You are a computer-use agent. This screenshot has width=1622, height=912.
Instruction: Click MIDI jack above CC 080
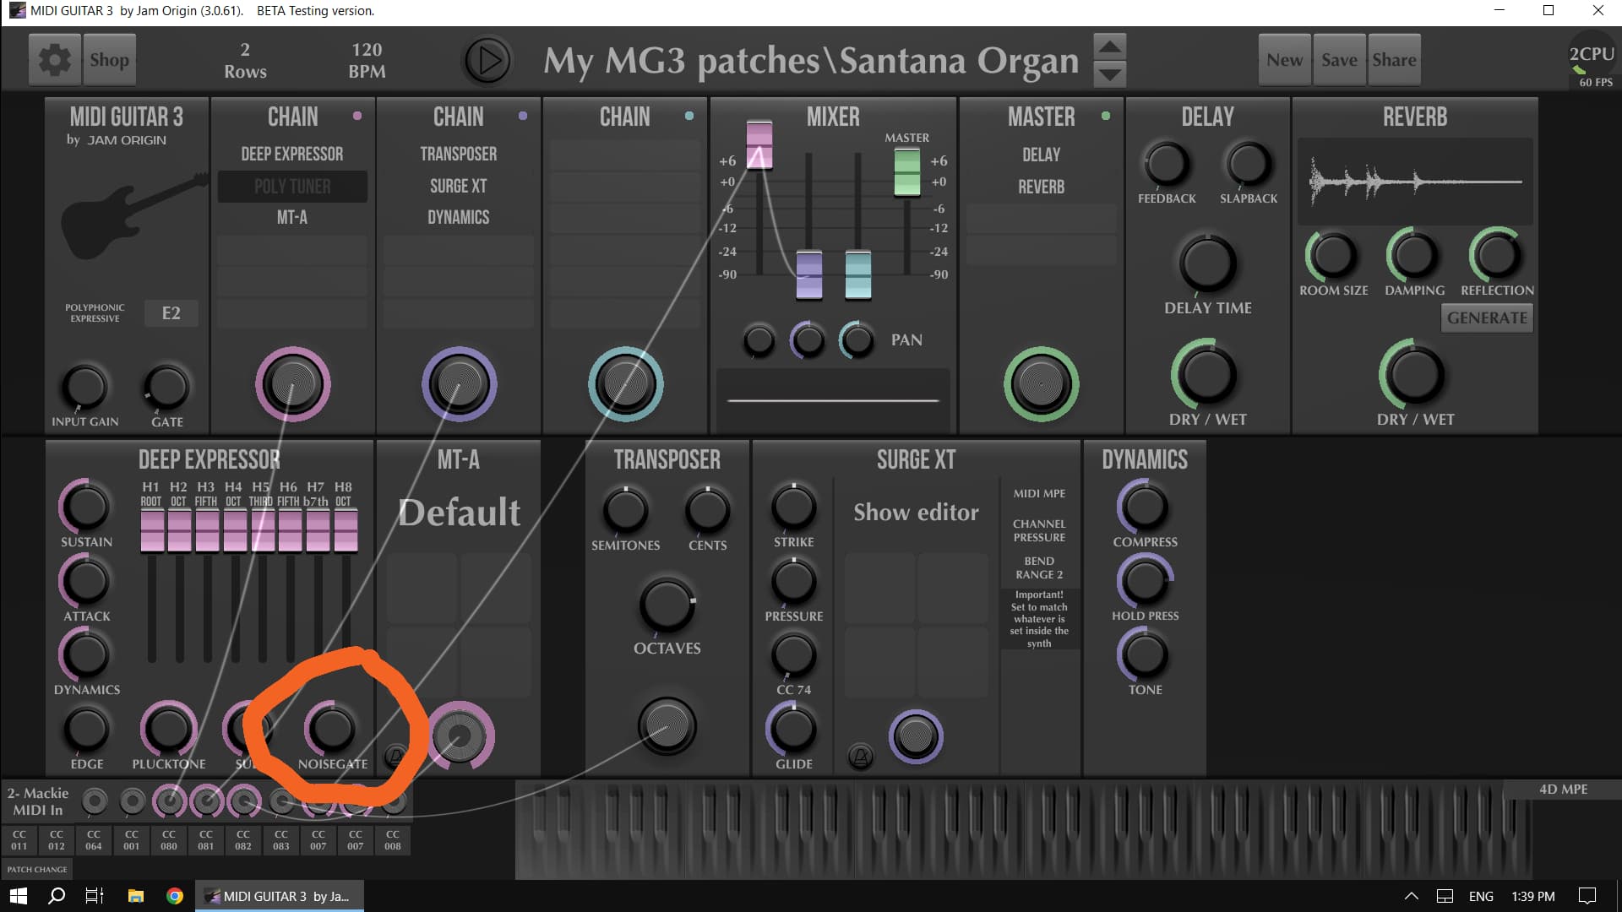pyautogui.click(x=169, y=801)
